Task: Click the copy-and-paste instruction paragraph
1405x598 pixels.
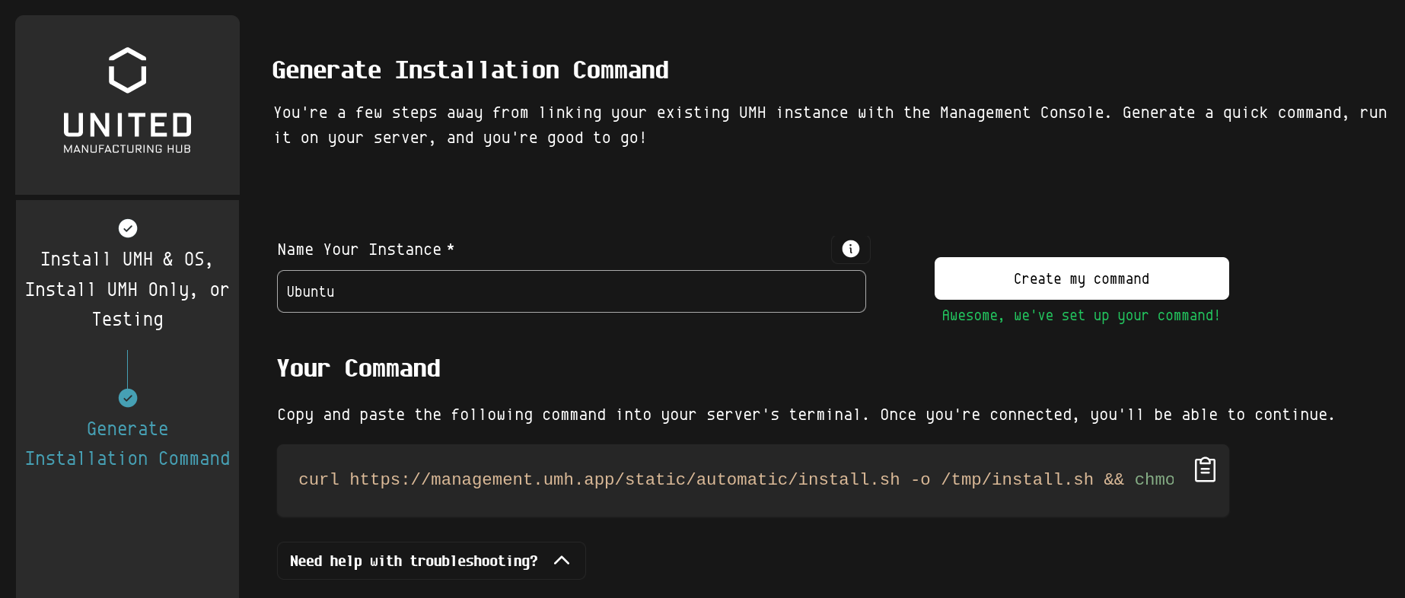Action: point(805,415)
